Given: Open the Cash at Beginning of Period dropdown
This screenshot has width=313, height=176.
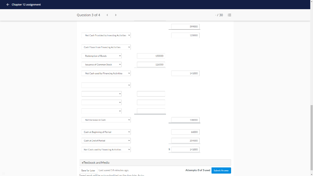Looking at the screenshot, I should pyautogui.click(x=106, y=132).
